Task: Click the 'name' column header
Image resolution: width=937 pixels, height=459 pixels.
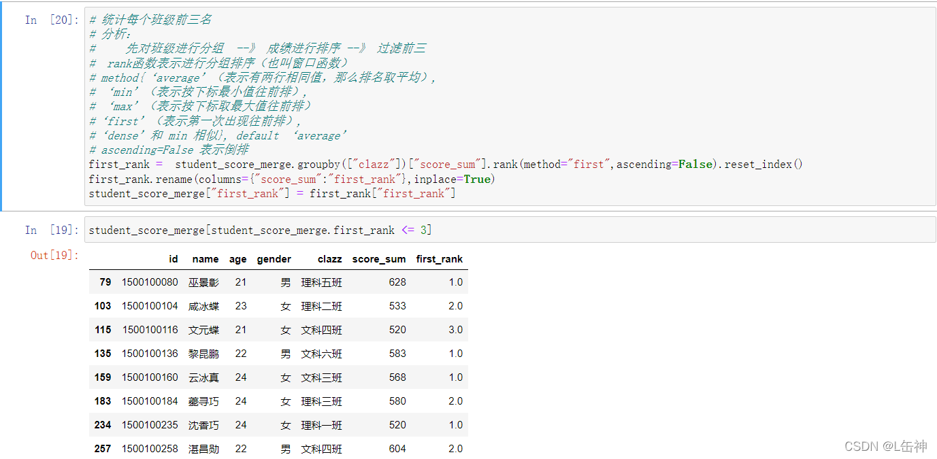Action: pyautogui.click(x=206, y=259)
